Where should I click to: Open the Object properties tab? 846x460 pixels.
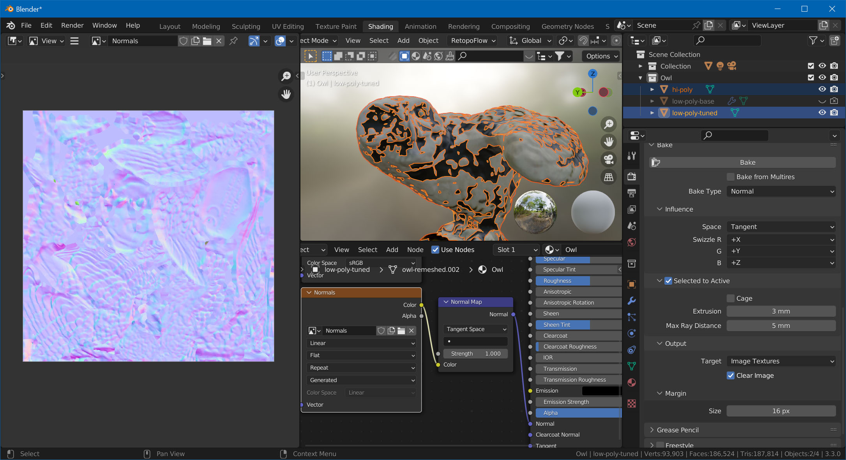pyautogui.click(x=632, y=284)
